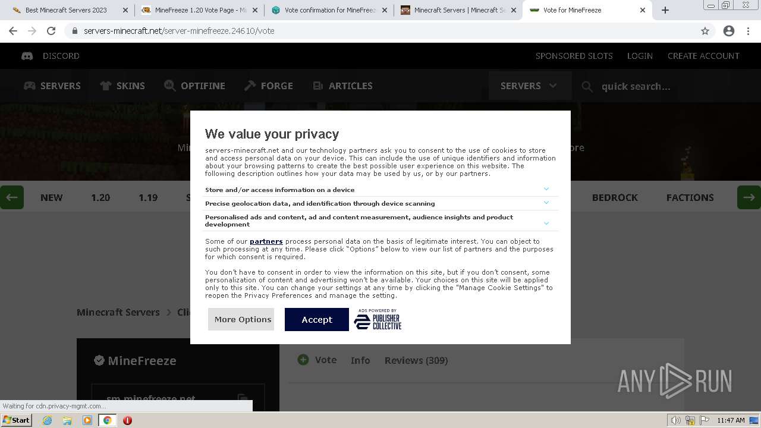Reload the current page
The height and width of the screenshot is (428, 761).
click(x=51, y=31)
